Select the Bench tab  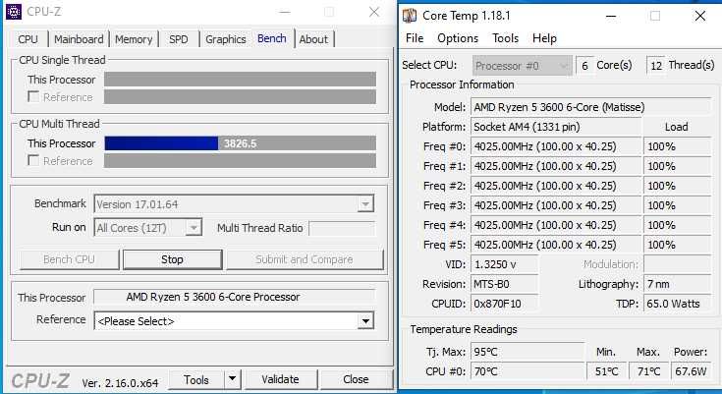(272, 38)
